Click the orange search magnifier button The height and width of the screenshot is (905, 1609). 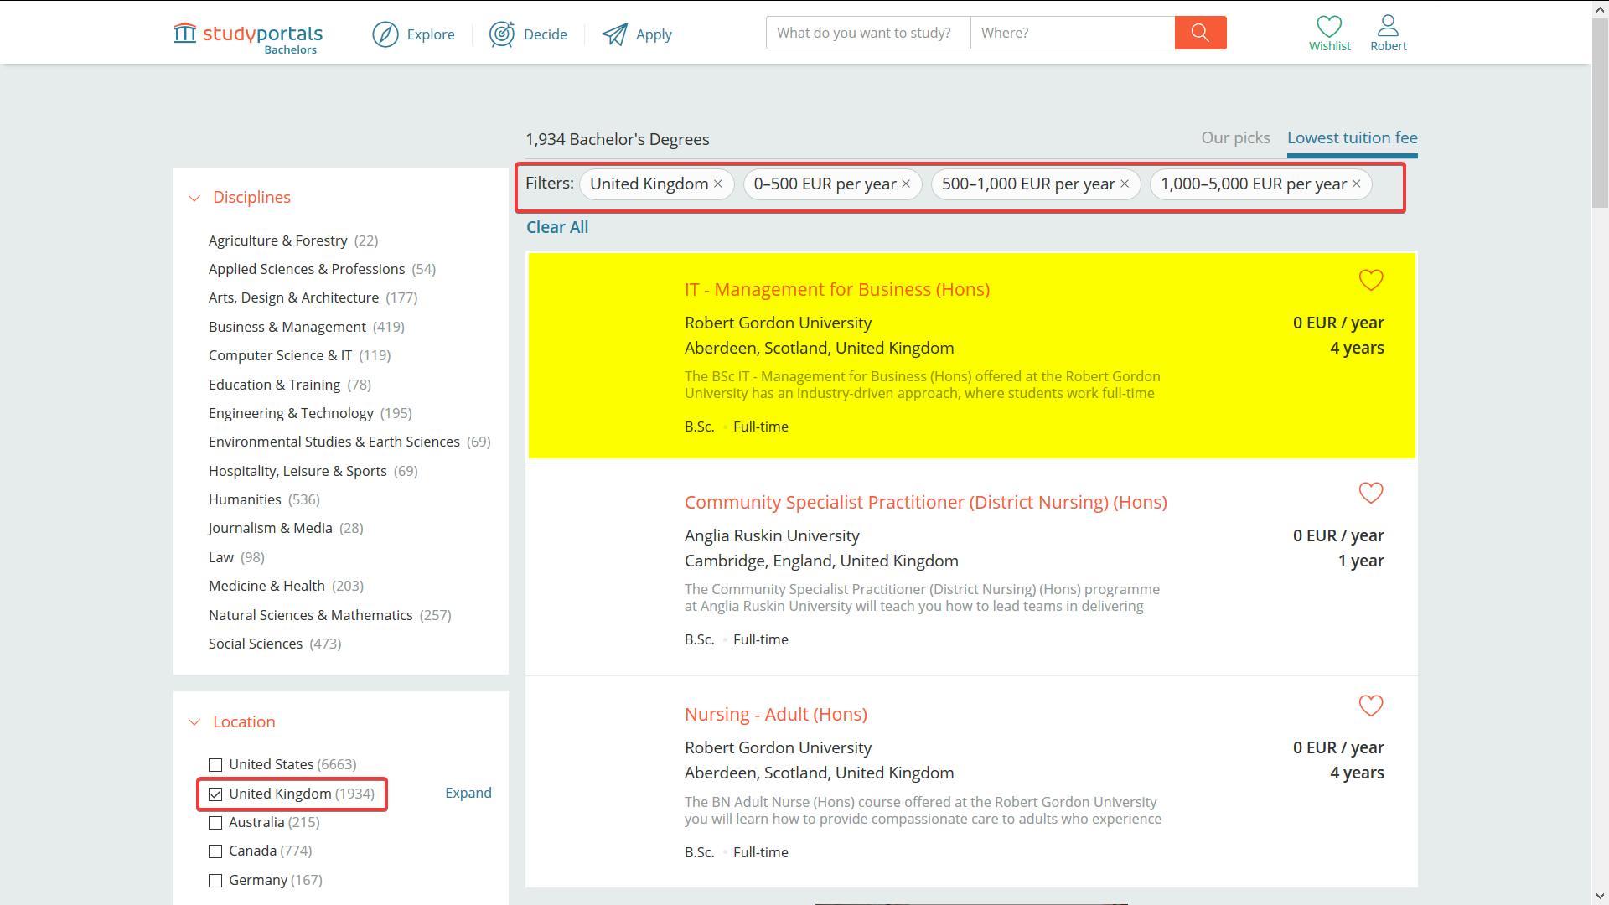[1200, 33]
